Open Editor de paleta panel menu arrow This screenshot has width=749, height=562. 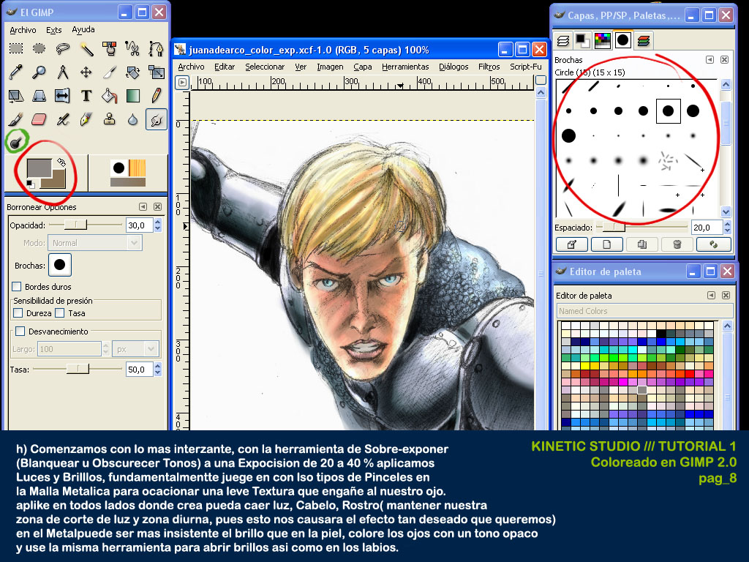711,296
